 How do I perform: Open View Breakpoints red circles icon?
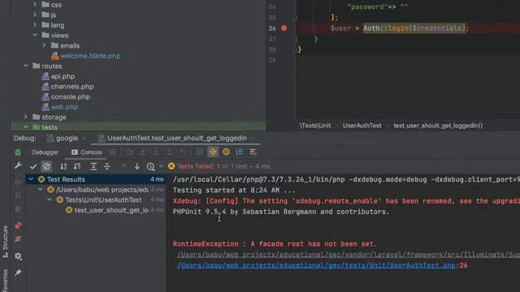pyautogui.click(x=18, y=225)
